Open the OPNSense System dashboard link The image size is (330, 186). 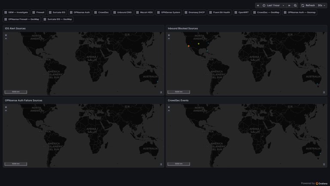168,12
